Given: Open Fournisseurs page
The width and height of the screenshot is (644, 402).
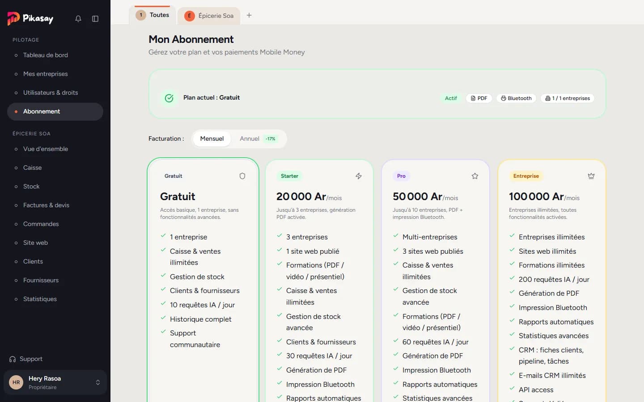Looking at the screenshot, I should (x=55, y=281).
